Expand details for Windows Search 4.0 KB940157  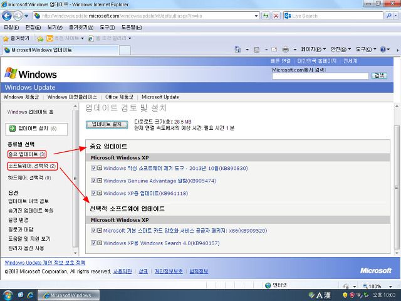coord(100,243)
